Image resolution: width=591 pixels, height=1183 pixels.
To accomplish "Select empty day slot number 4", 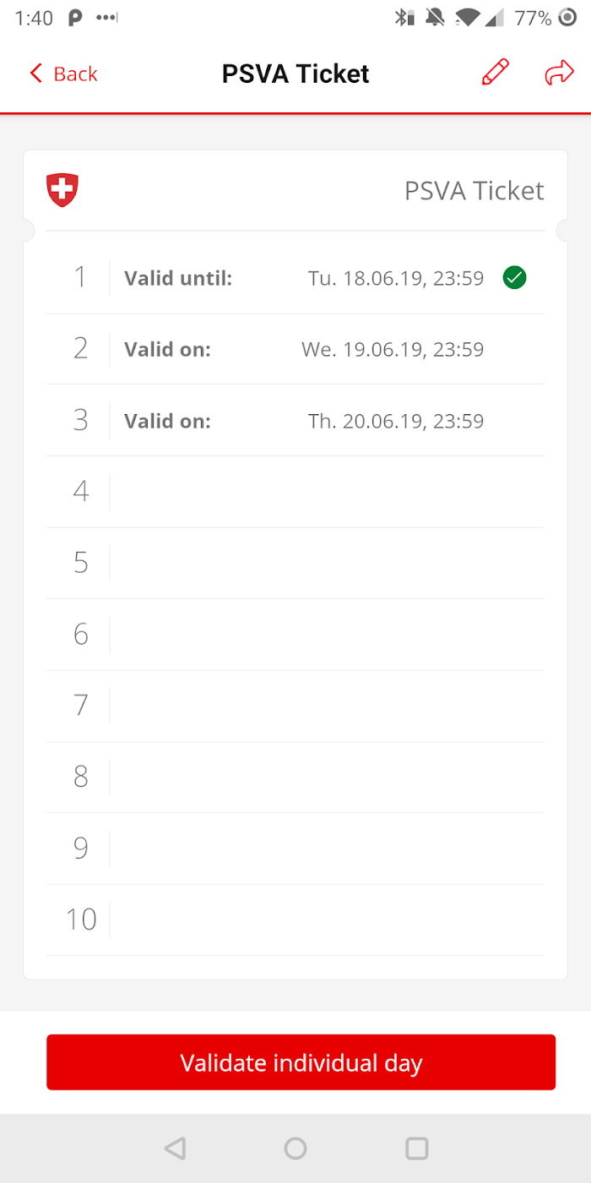I will 295,492.
